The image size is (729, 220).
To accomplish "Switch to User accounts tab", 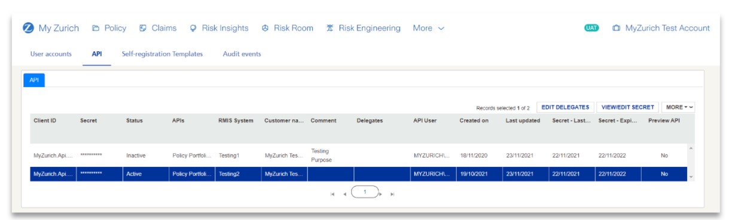I will tap(51, 54).
